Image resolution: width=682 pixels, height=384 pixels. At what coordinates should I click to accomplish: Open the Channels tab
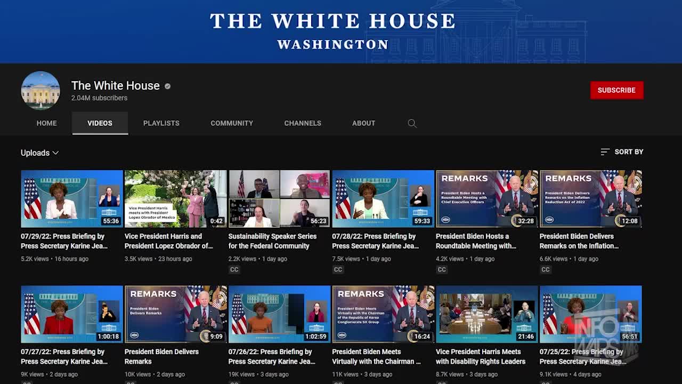tap(303, 123)
